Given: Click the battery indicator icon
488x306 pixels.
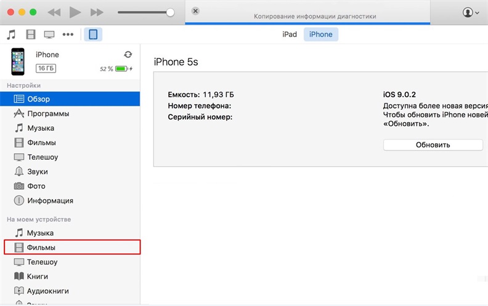Looking at the screenshot, I should (121, 69).
